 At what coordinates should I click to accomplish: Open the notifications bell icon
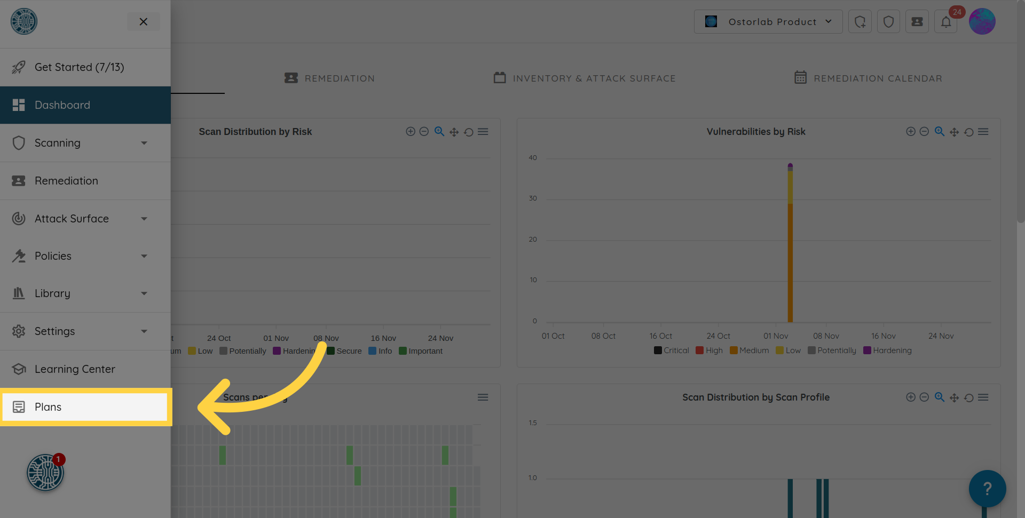[x=945, y=22]
